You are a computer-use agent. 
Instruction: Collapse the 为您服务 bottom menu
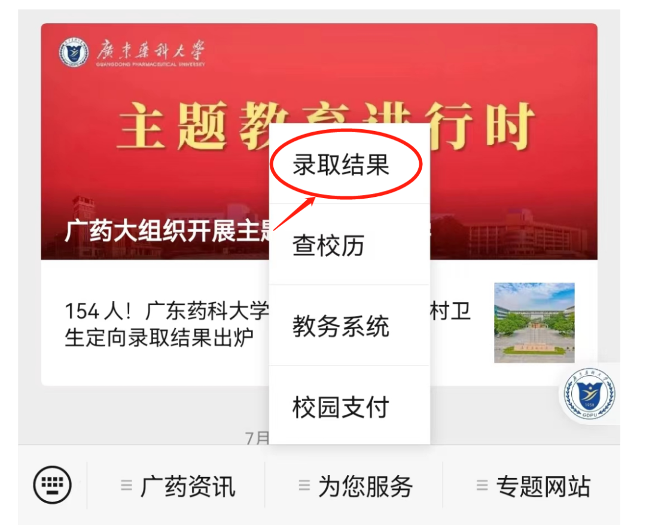(354, 485)
